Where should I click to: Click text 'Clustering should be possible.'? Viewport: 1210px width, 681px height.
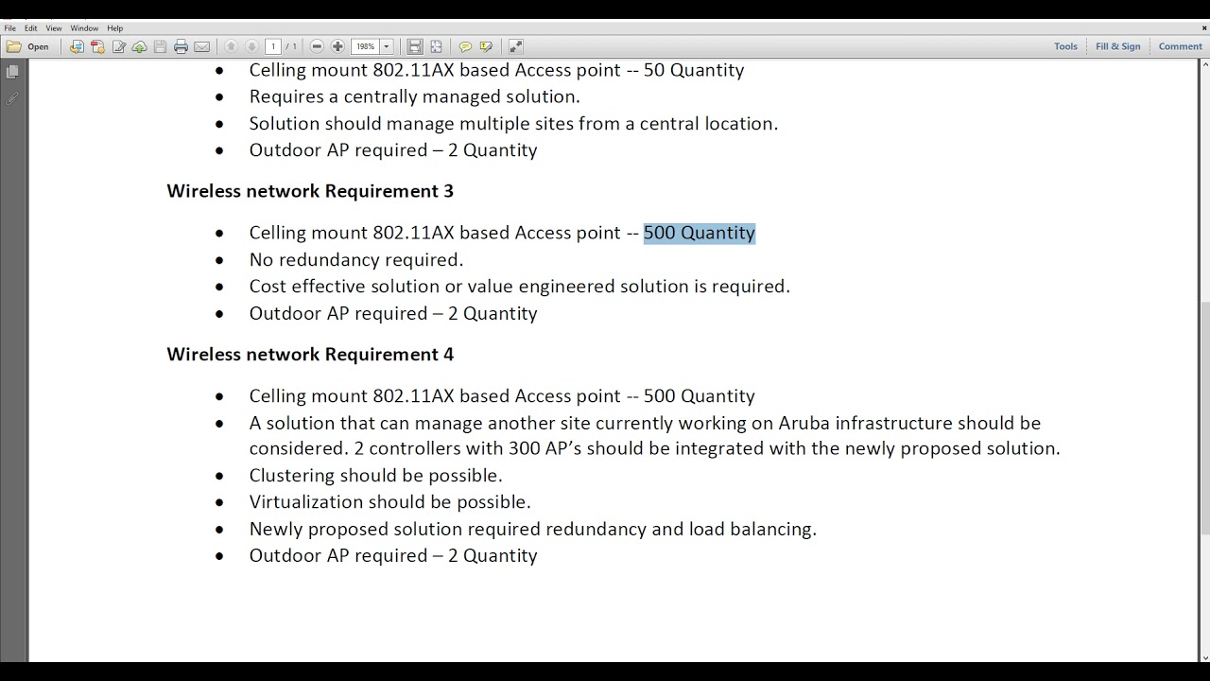(376, 476)
